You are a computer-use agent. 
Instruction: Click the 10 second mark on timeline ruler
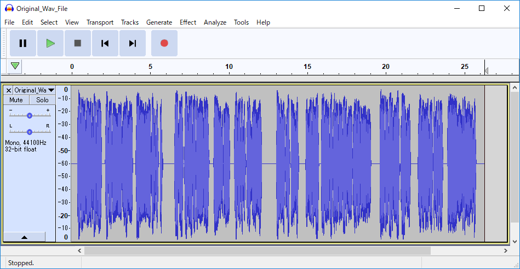tap(229, 67)
